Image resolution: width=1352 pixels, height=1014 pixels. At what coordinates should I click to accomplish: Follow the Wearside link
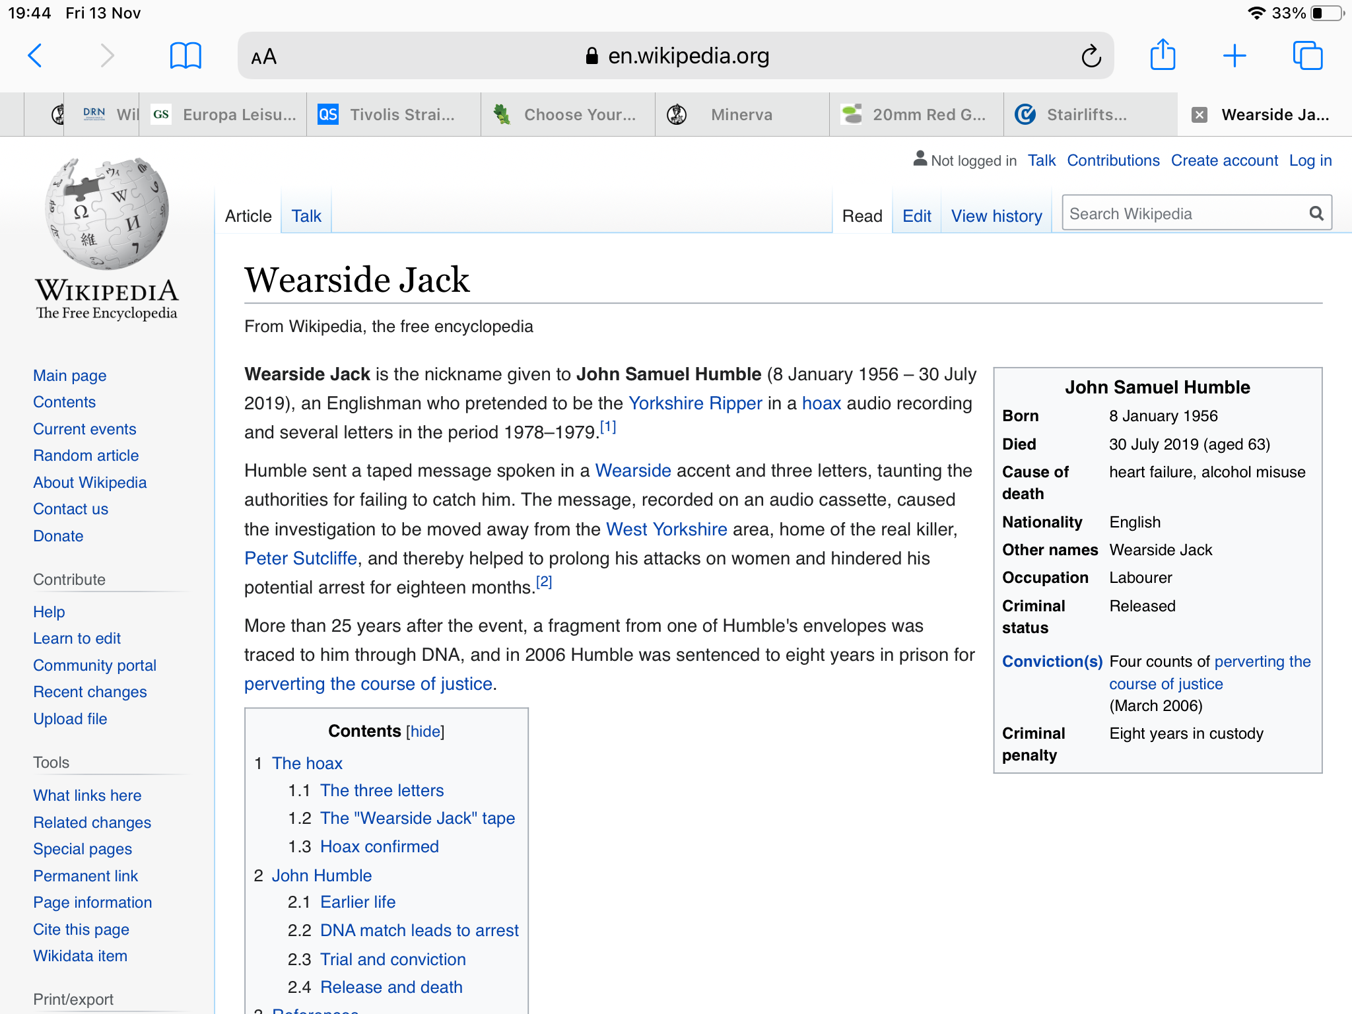click(x=633, y=471)
